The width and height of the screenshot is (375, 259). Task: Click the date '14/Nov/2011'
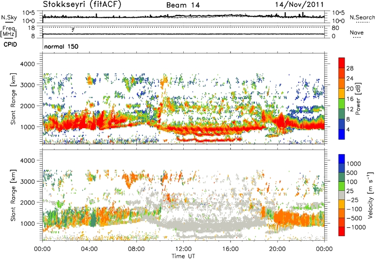point(300,5)
